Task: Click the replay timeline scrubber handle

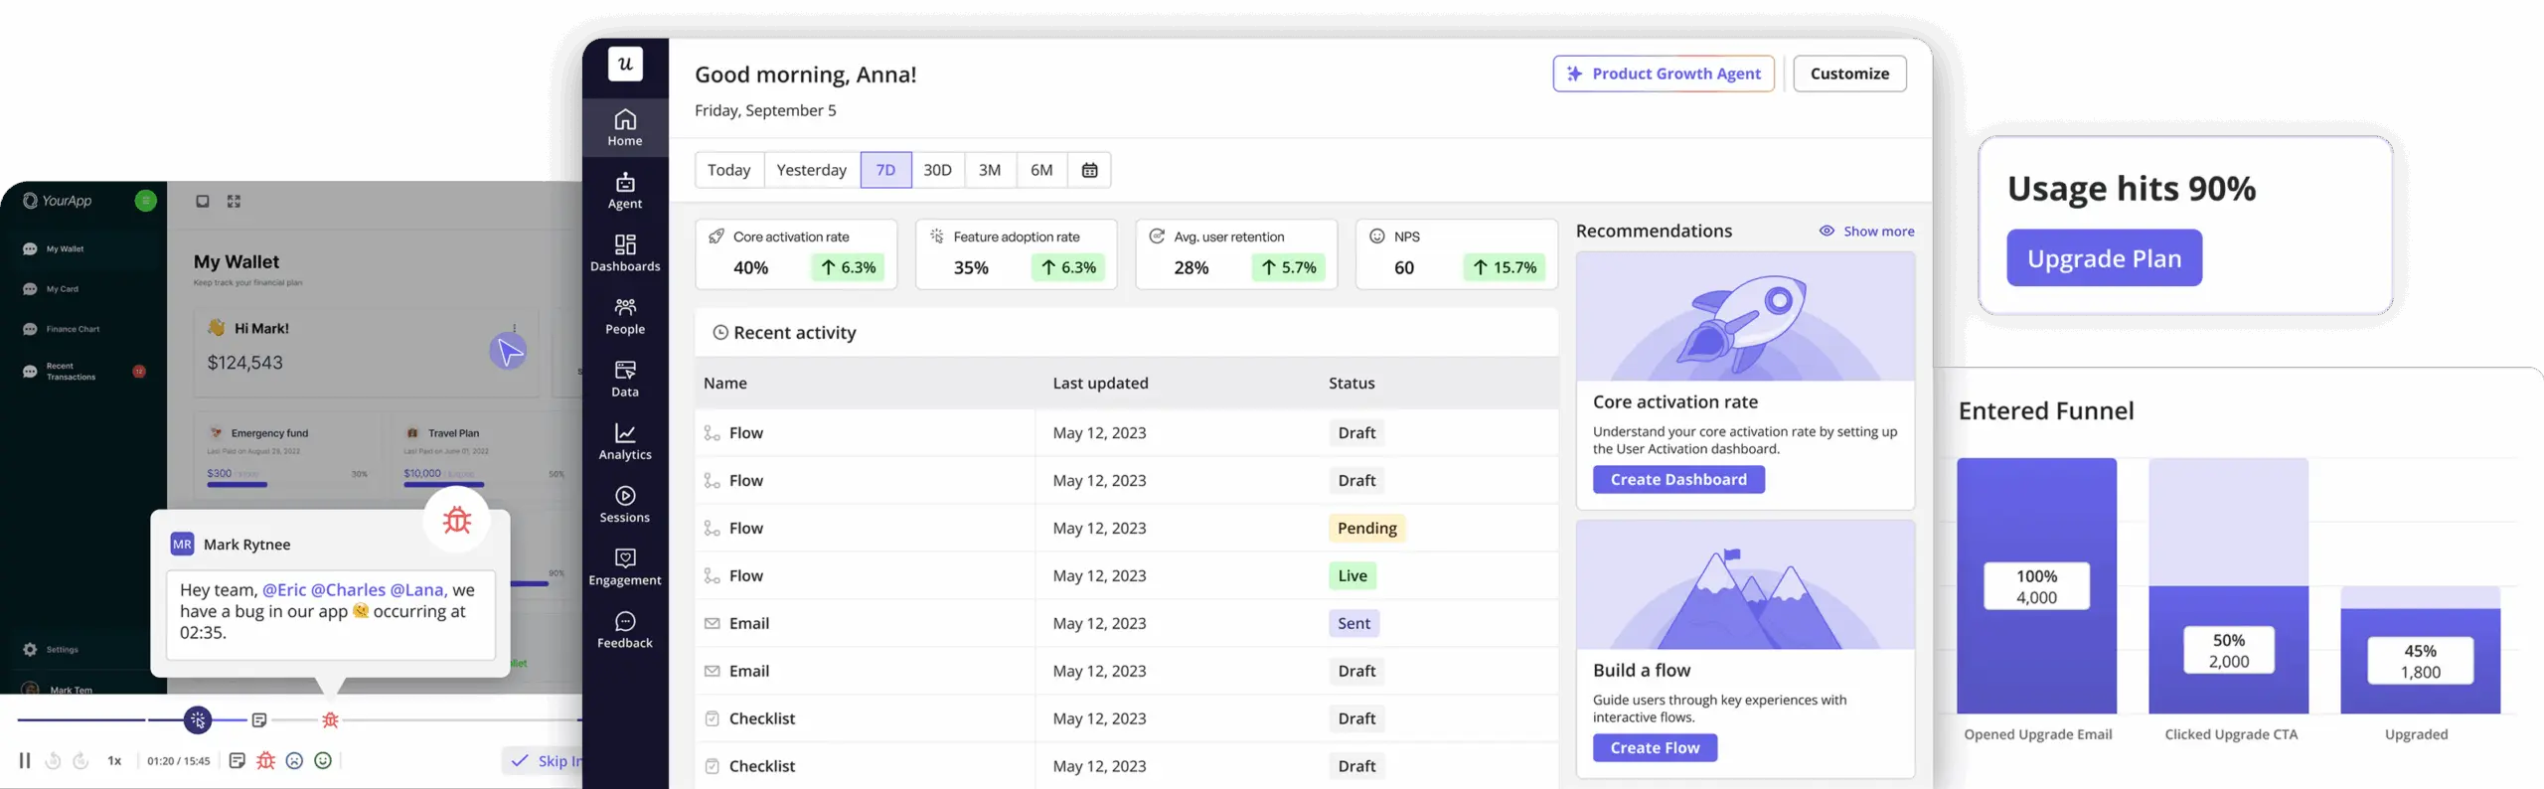Action: tap(198, 719)
